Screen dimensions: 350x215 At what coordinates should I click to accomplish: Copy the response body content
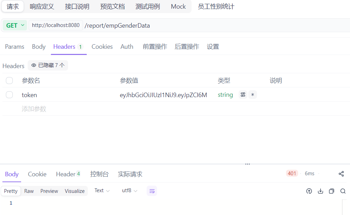(332, 191)
